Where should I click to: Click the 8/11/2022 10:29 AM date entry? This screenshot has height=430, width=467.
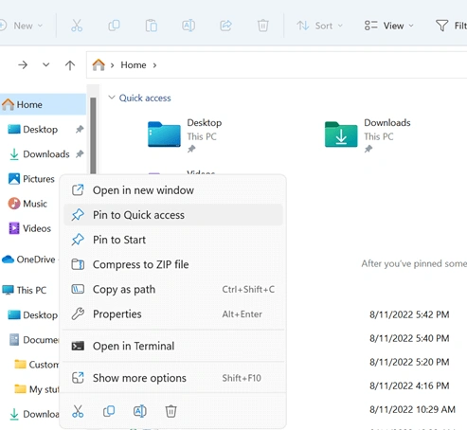pyautogui.click(x=412, y=409)
